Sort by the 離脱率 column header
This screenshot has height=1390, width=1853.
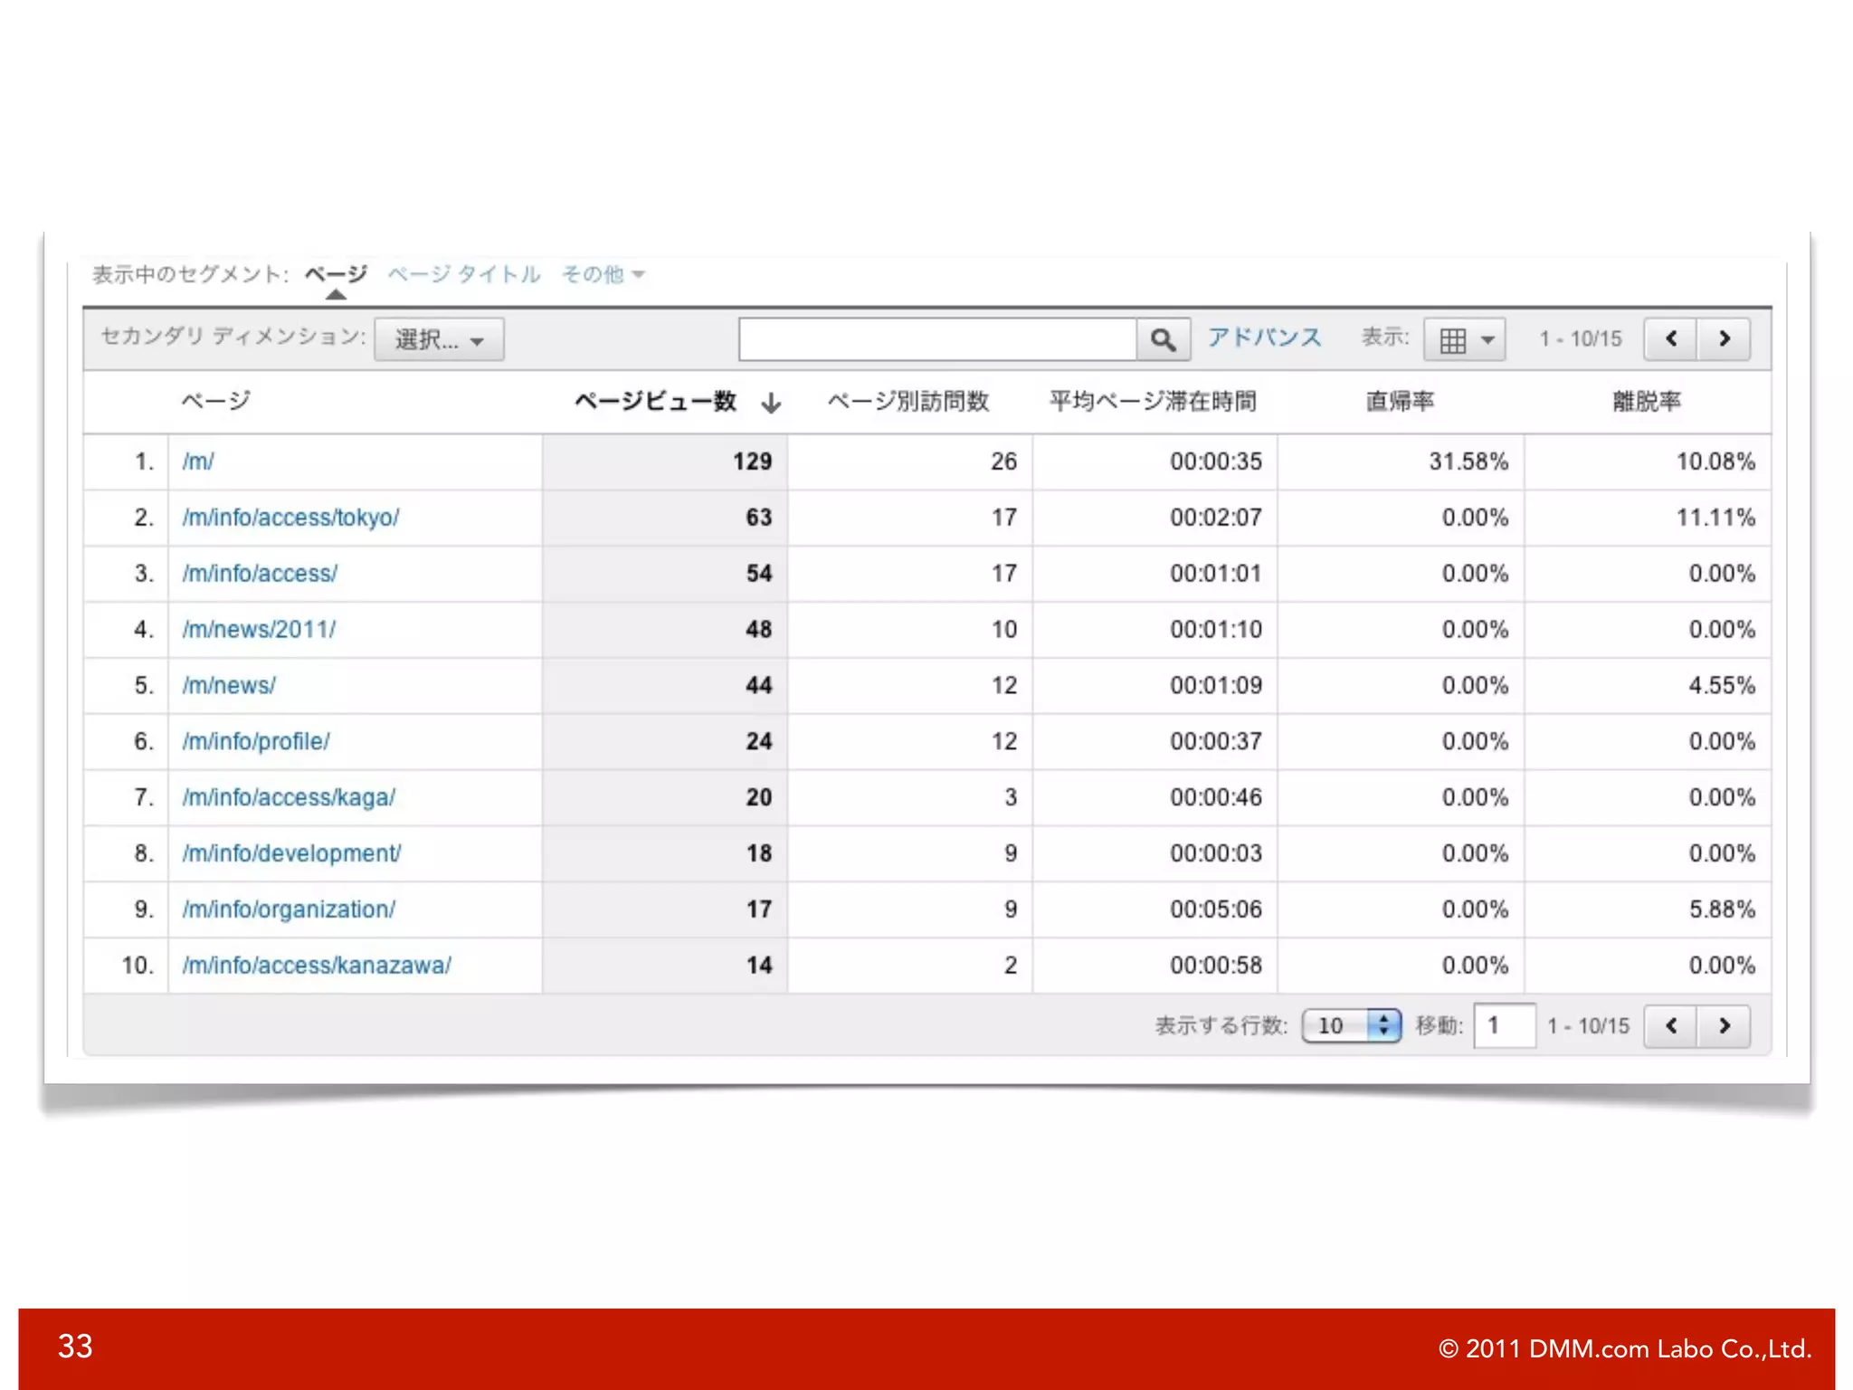click(1647, 402)
